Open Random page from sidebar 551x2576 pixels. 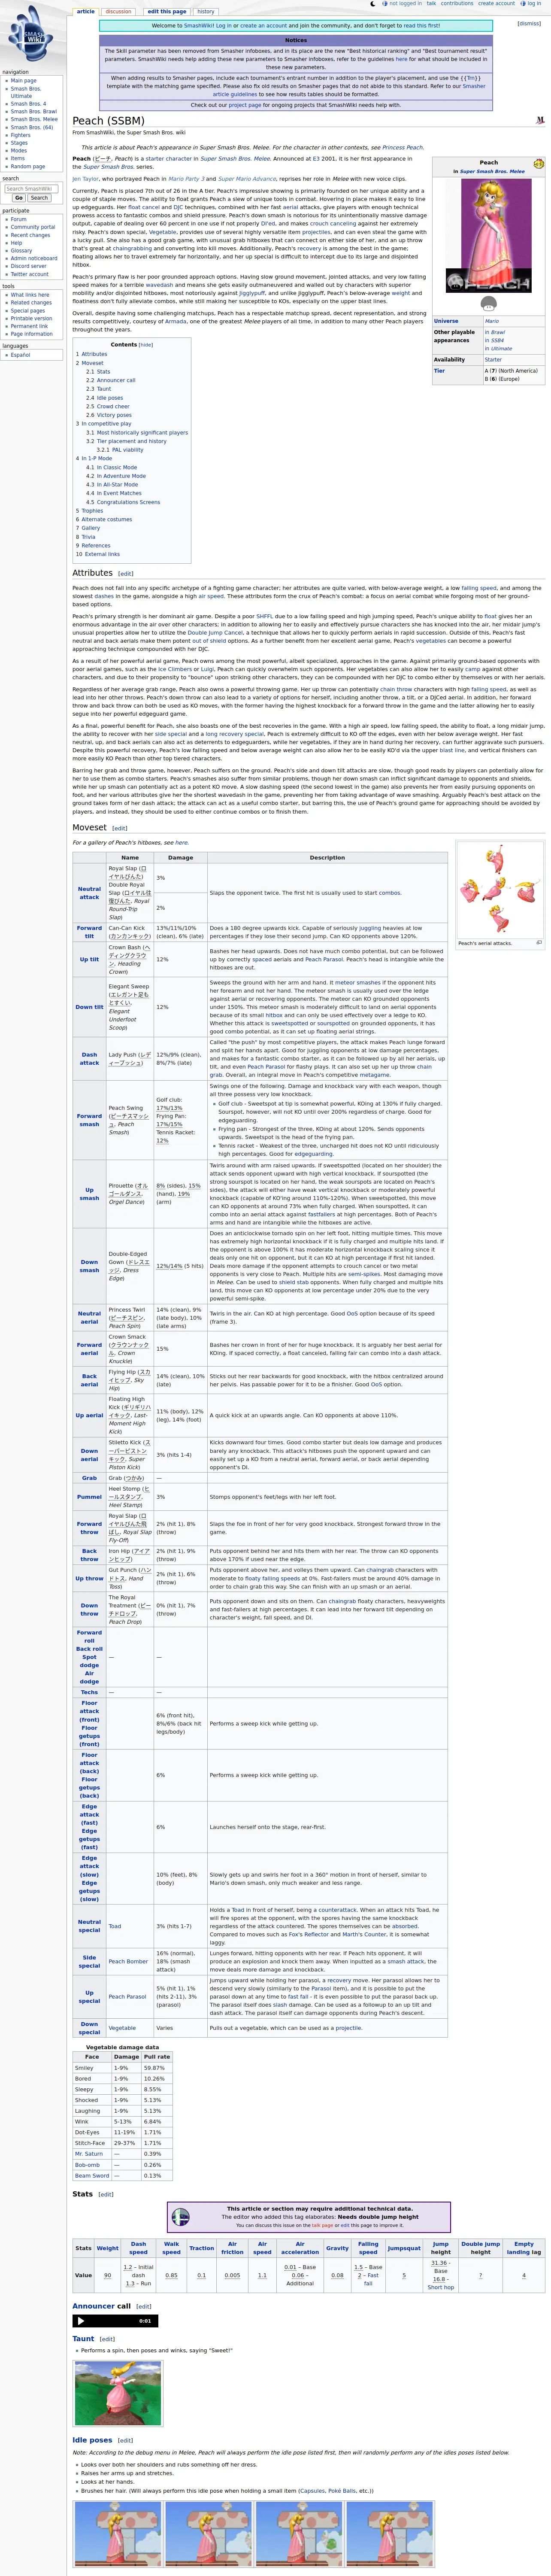pos(28,166)
